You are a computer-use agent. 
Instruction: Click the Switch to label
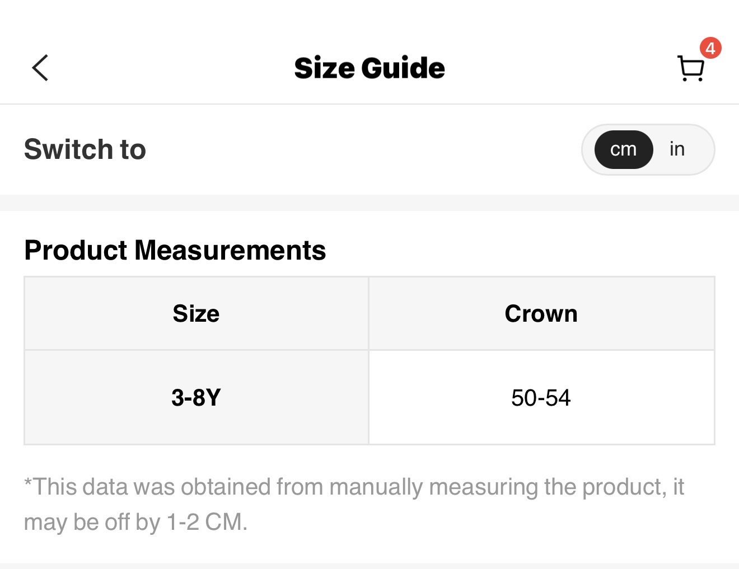pyautogui.click(x=85, y=149)
